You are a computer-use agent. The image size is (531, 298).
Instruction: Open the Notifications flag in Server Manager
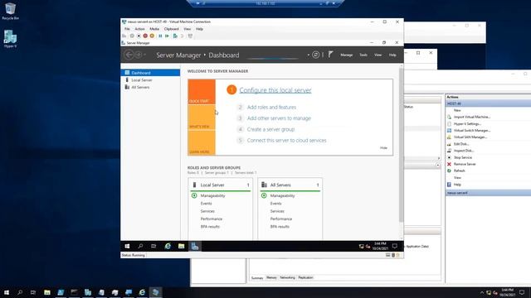[330, 55]
